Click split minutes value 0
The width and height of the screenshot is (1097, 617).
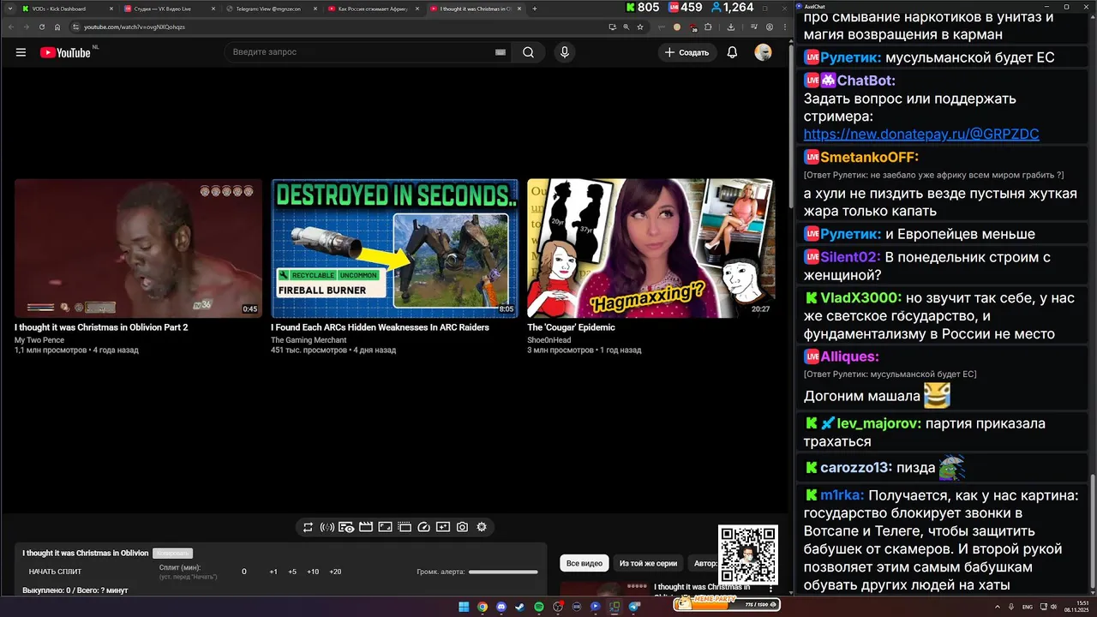click(x=244, y=572)
